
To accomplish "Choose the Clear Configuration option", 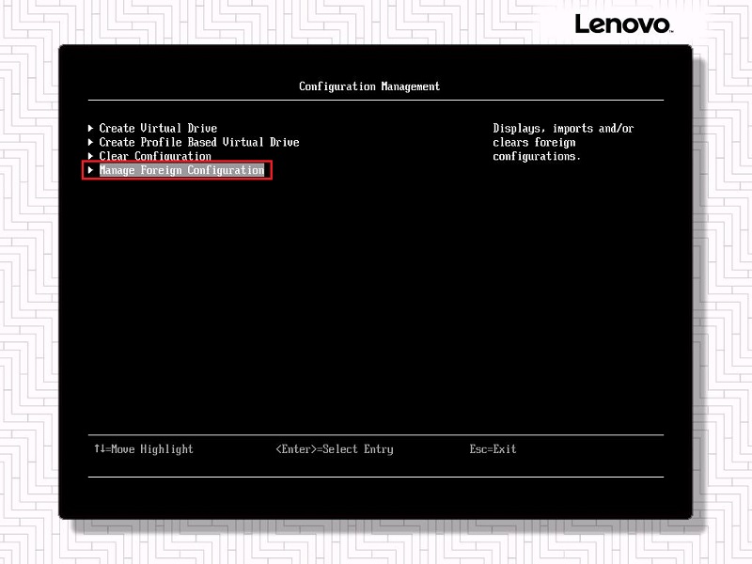I will pos(155,156).
